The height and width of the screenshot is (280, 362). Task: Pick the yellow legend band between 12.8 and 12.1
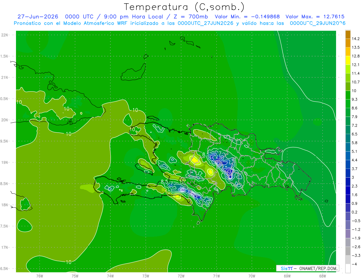(348, 60)
